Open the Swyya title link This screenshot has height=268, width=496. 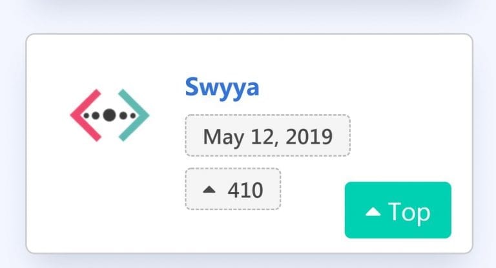coord(222,87)
